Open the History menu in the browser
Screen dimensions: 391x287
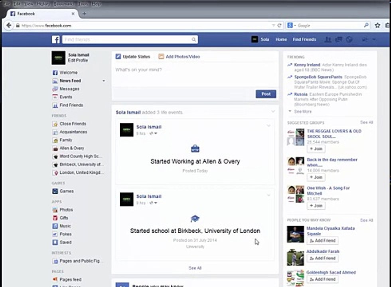coord(43,4)
